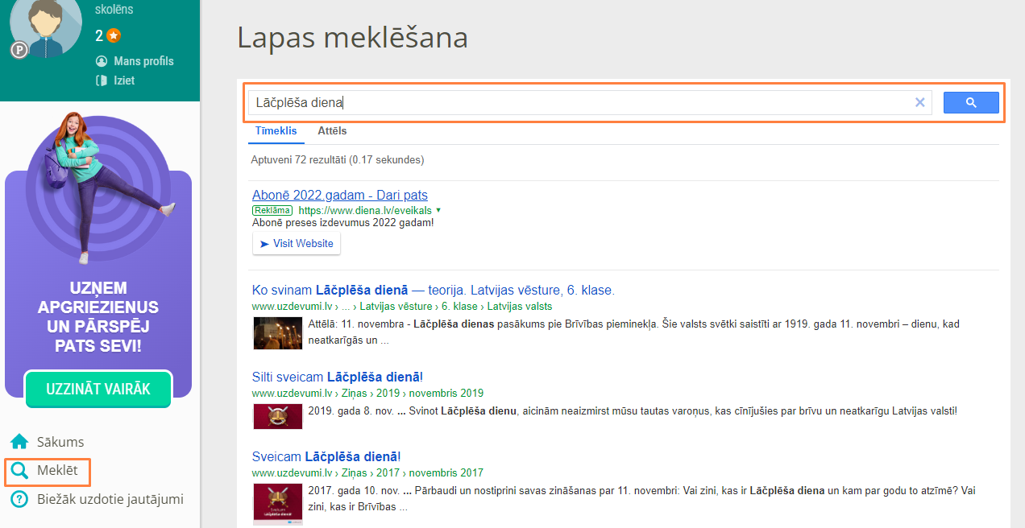Click the thumbnail of the Brīvības piemineklis result
This screenshot has height=528, width=1025.
pos(277,332)
